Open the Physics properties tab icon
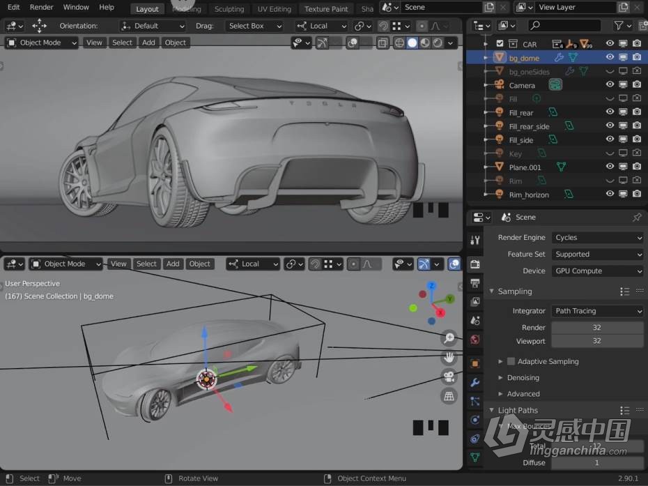This screenshot has width=648, height=486. tap(475, 420)
